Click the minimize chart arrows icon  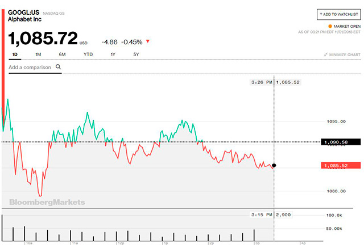(x=326, y=54)
